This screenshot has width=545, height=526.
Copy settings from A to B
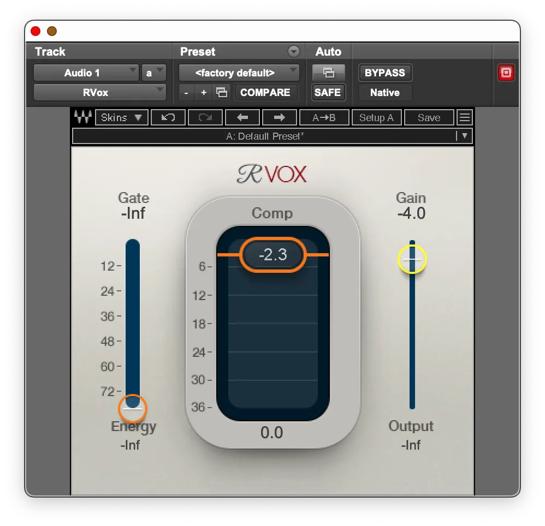pyautogui.click(x=324, y=117)
